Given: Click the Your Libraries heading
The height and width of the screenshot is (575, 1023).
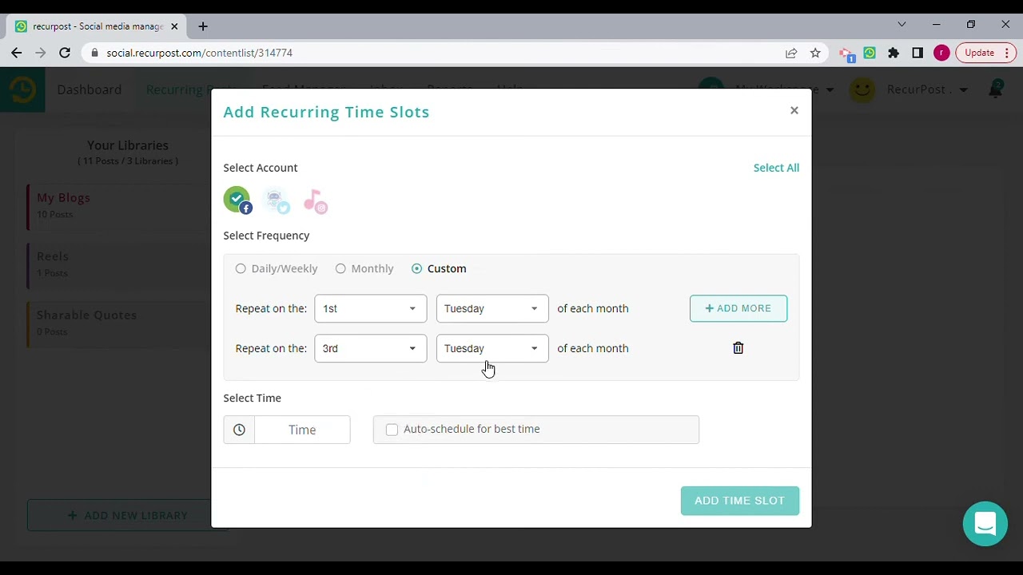Looking at the screenshot, I should pos(128,145).
